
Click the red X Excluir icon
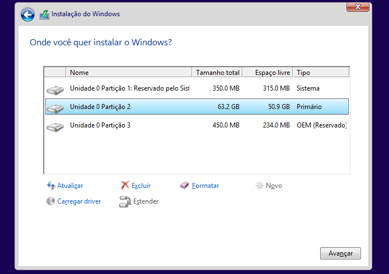(125, 185)
